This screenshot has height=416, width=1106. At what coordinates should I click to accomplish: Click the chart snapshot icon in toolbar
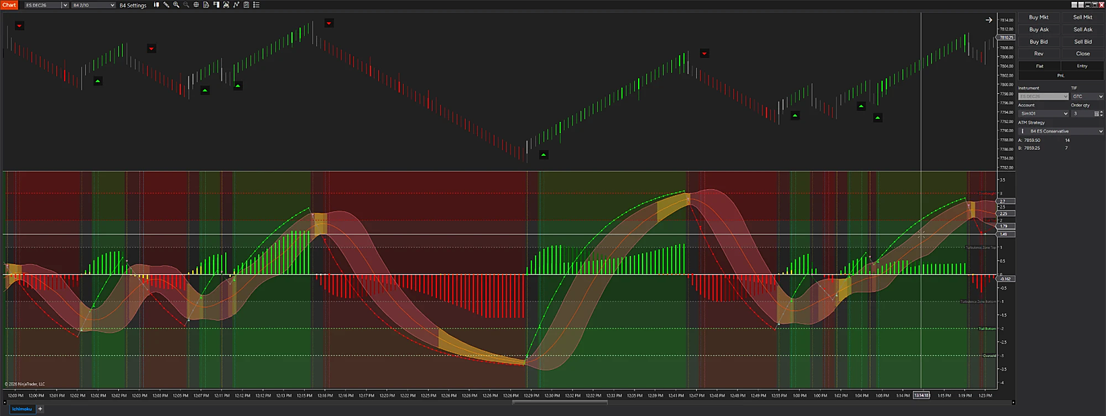226,5
